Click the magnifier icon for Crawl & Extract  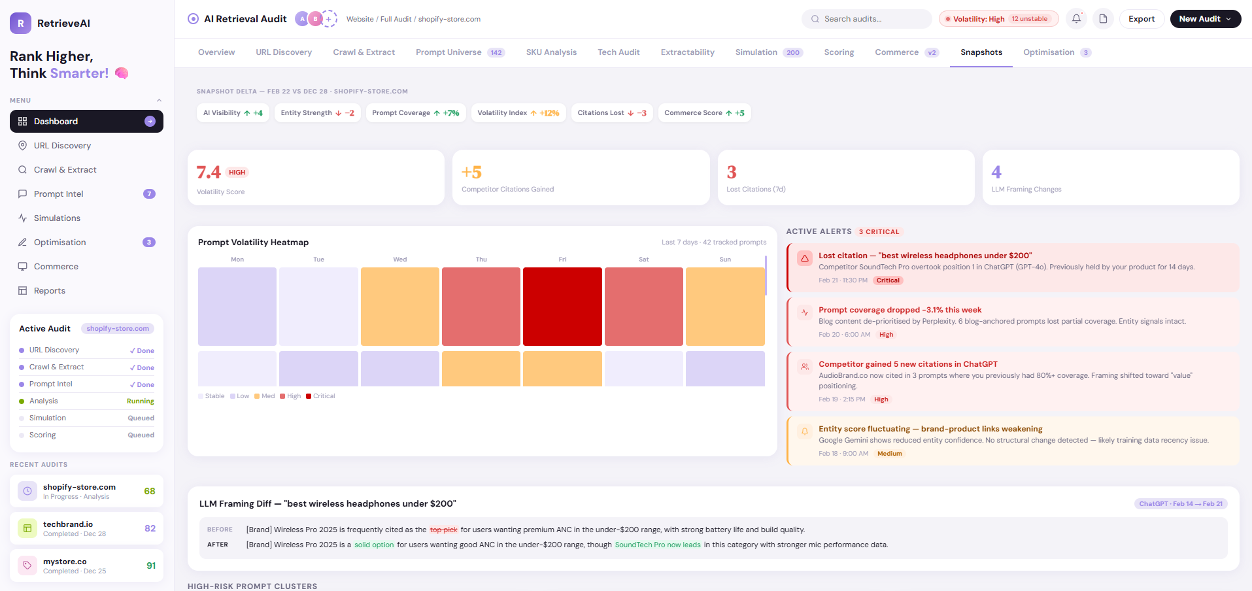pyautogui.click(x=23, y=169)
